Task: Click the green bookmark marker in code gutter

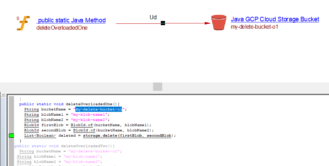Action: click(11, 136)
